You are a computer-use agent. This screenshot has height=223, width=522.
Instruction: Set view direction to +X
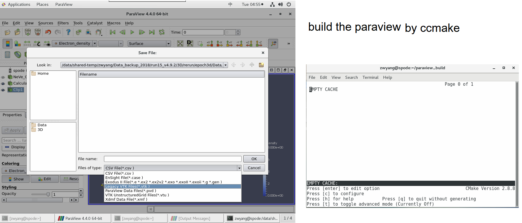point(210,43)
